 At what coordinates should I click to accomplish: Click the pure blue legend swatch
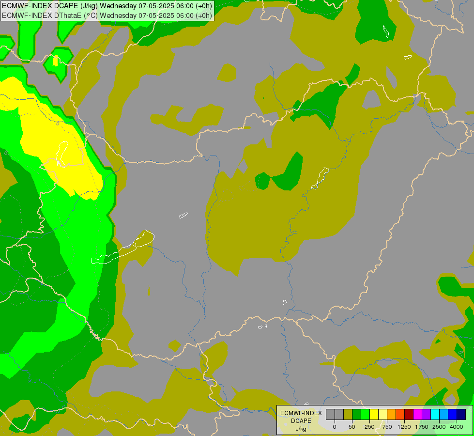tap(453, 414)
